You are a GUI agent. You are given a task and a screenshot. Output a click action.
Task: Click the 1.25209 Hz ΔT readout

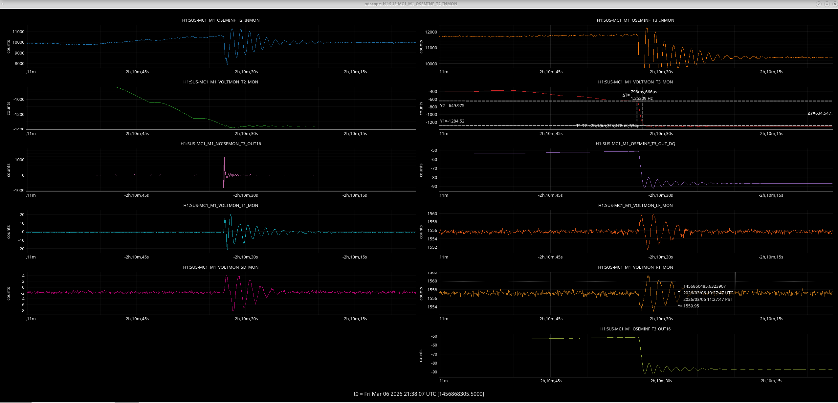(642, 99)
